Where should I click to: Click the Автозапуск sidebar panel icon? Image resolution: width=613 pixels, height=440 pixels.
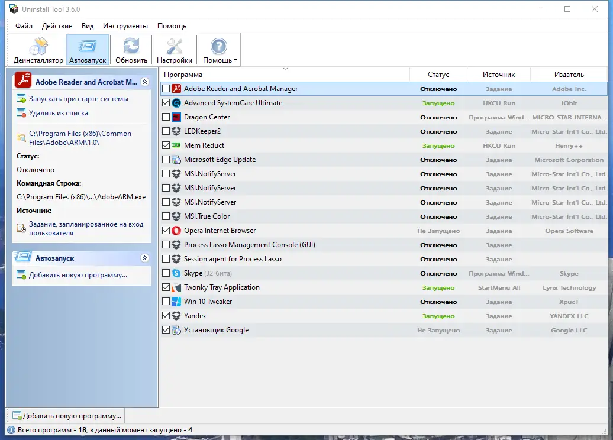pyautogui.click(x=22, y=257)
